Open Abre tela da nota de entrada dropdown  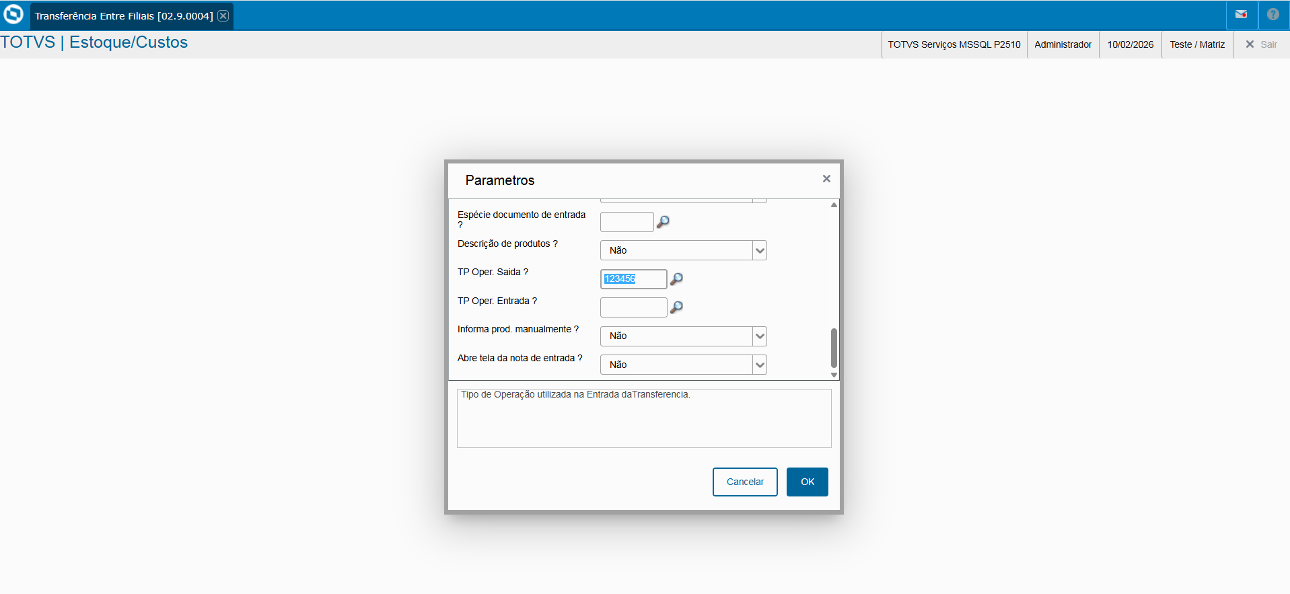(683, 365)
